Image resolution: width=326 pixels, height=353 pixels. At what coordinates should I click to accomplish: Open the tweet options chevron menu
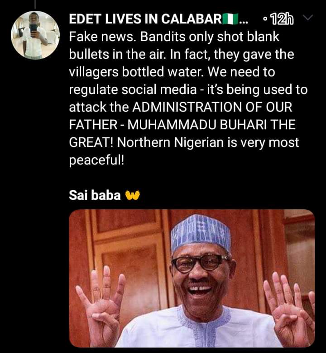[307, 19]
